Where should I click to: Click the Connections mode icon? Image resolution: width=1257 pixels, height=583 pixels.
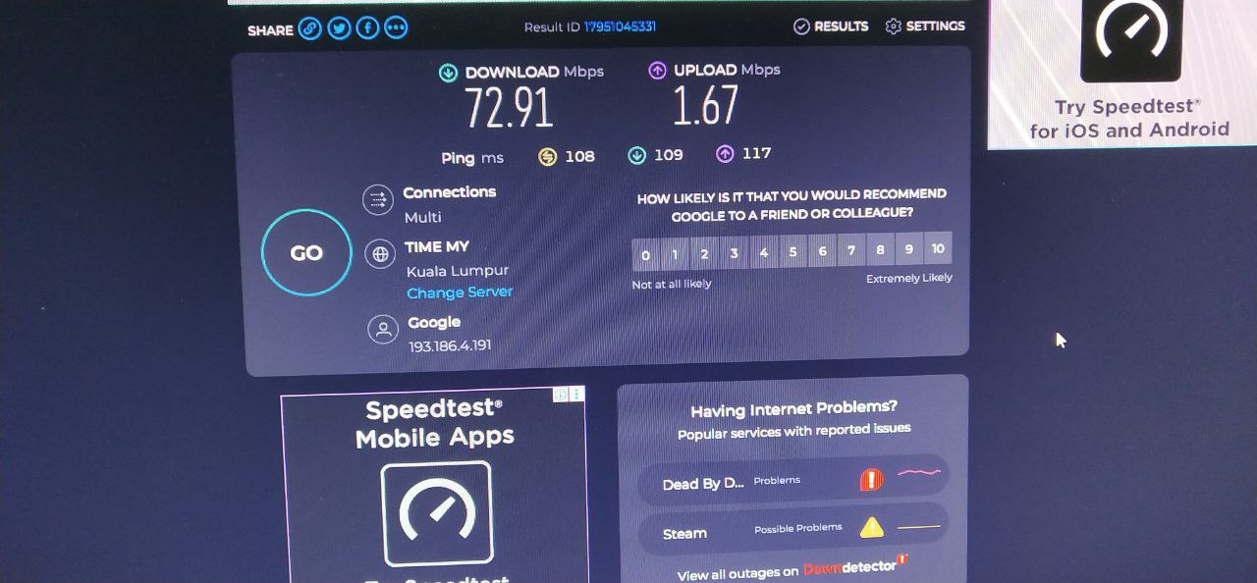pyautogui.click(x=377, y=200)
